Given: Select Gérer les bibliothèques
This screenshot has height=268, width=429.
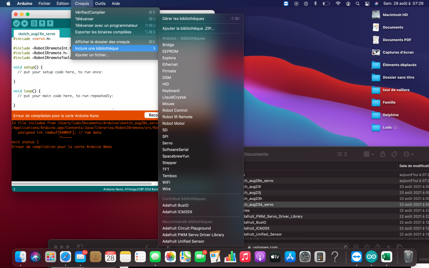Looking at the screenshot, I should point(201,19).
